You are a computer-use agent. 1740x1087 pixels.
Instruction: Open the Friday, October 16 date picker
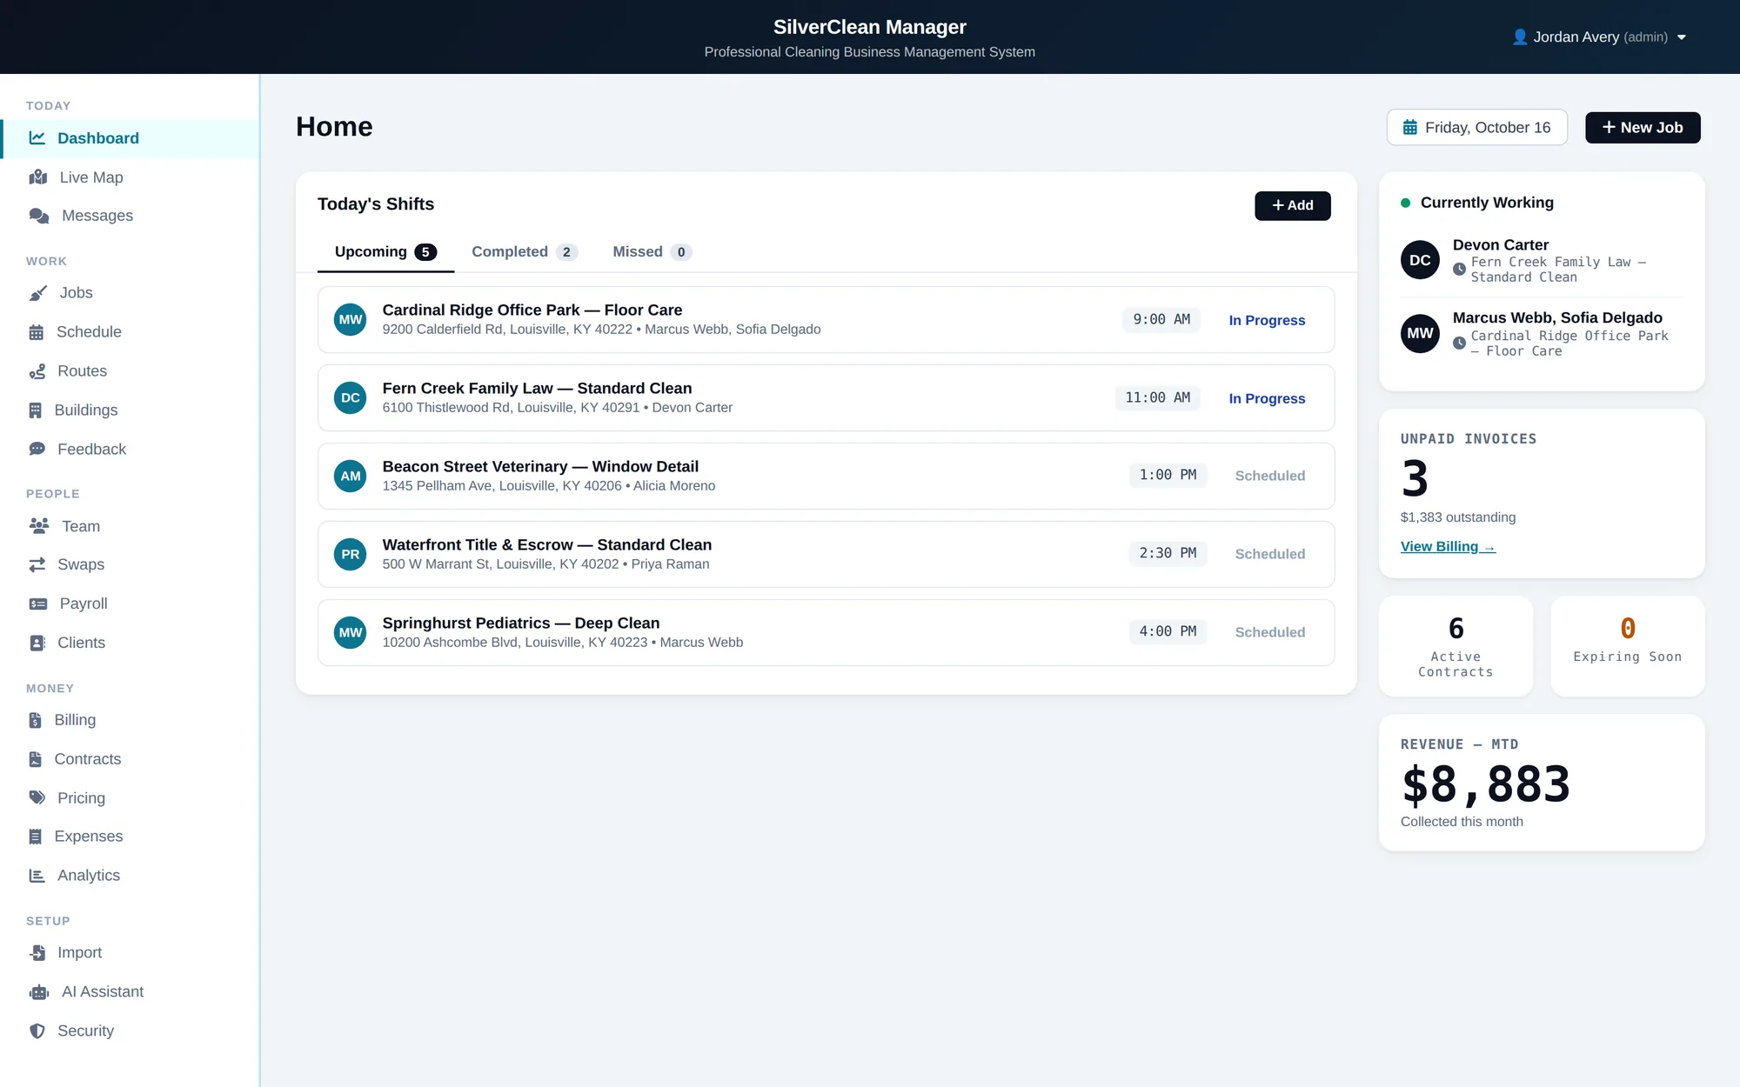point(1477,128)
